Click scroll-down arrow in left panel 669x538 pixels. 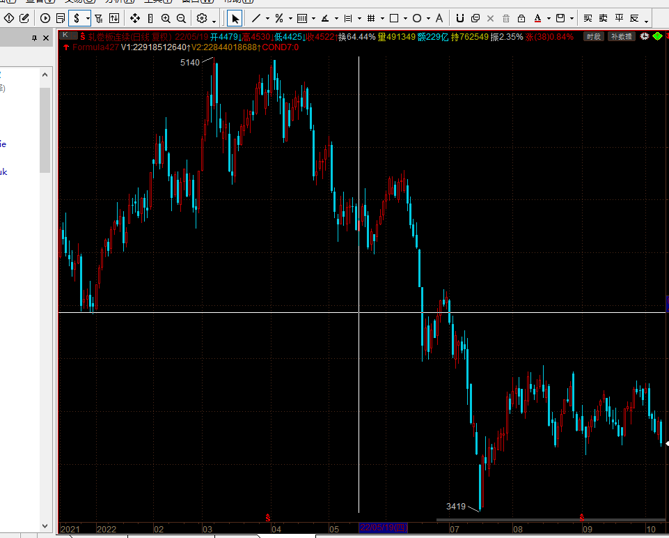coord(45,526)
